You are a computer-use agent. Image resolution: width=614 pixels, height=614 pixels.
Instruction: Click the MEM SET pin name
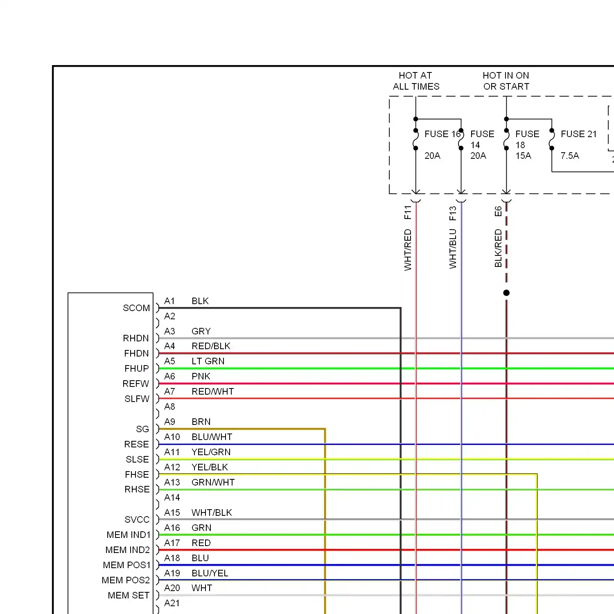point(129,595)
